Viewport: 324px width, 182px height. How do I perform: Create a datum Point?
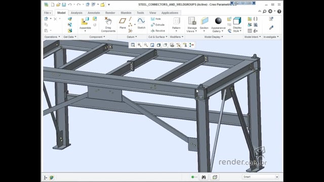(131, 25)
